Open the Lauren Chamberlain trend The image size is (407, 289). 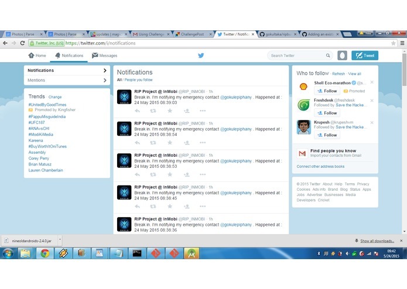(46, 170)
